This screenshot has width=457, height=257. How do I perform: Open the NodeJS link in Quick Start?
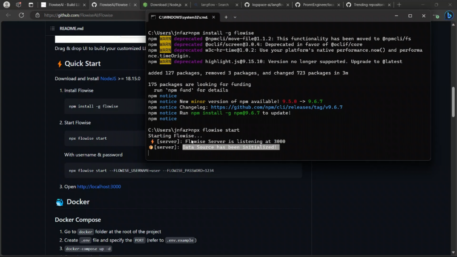pyautogui.click(x=108, y=79)
